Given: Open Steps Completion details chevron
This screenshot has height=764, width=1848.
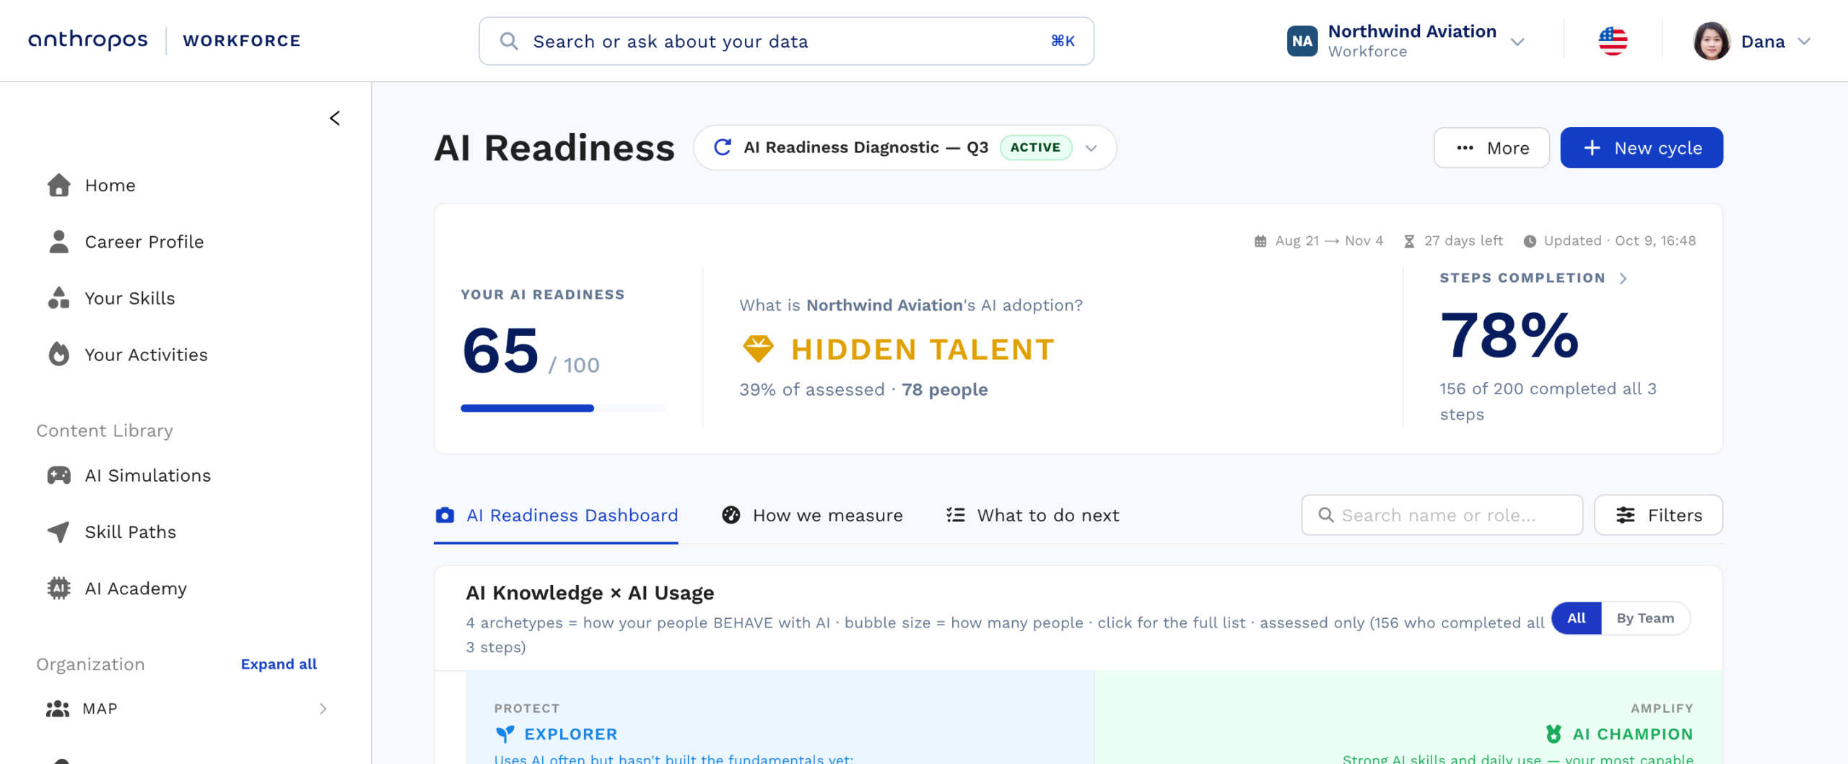Looking at the screenshot, I should [1623, 278].
